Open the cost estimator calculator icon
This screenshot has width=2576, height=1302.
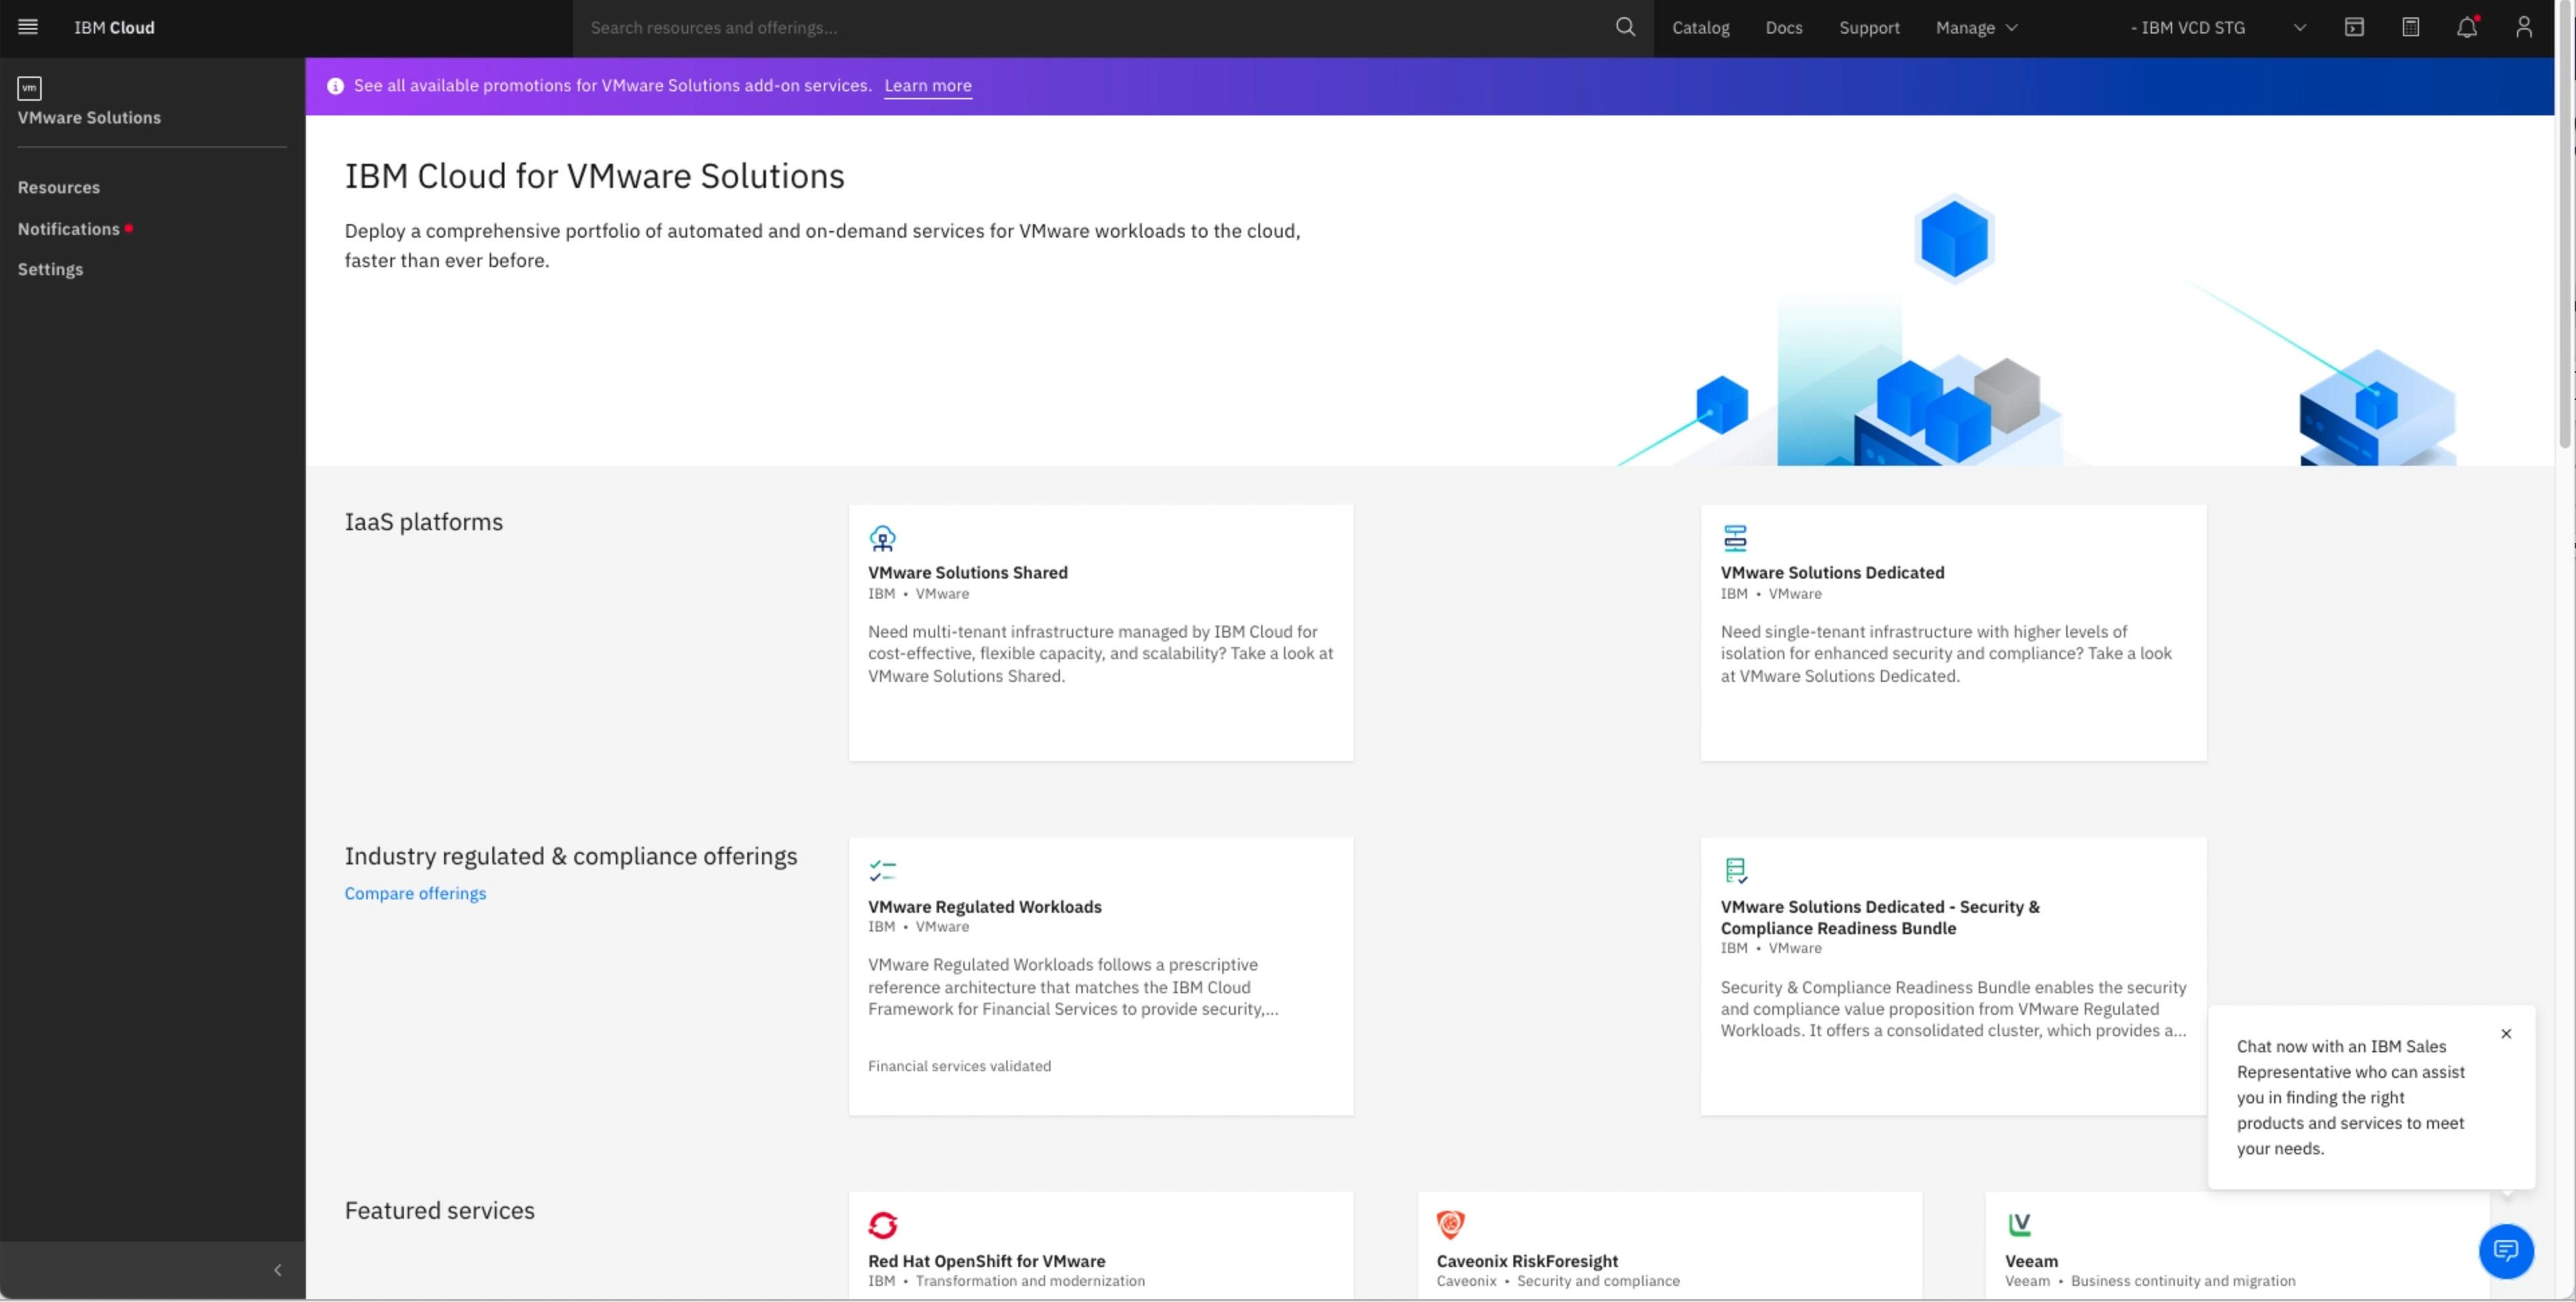pyautogui.click(x=2410, y=27)
